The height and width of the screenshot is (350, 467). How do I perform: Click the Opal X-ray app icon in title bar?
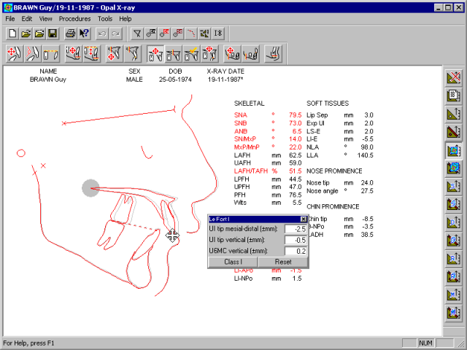8,8
